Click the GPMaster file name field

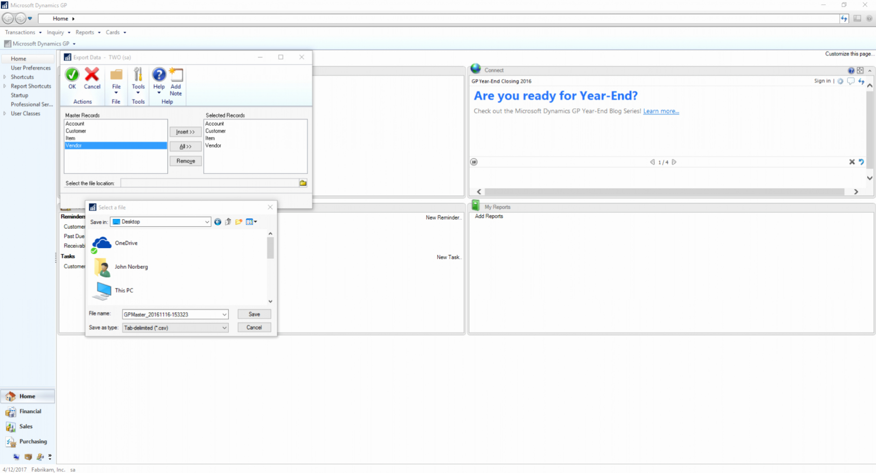(171, 314)
